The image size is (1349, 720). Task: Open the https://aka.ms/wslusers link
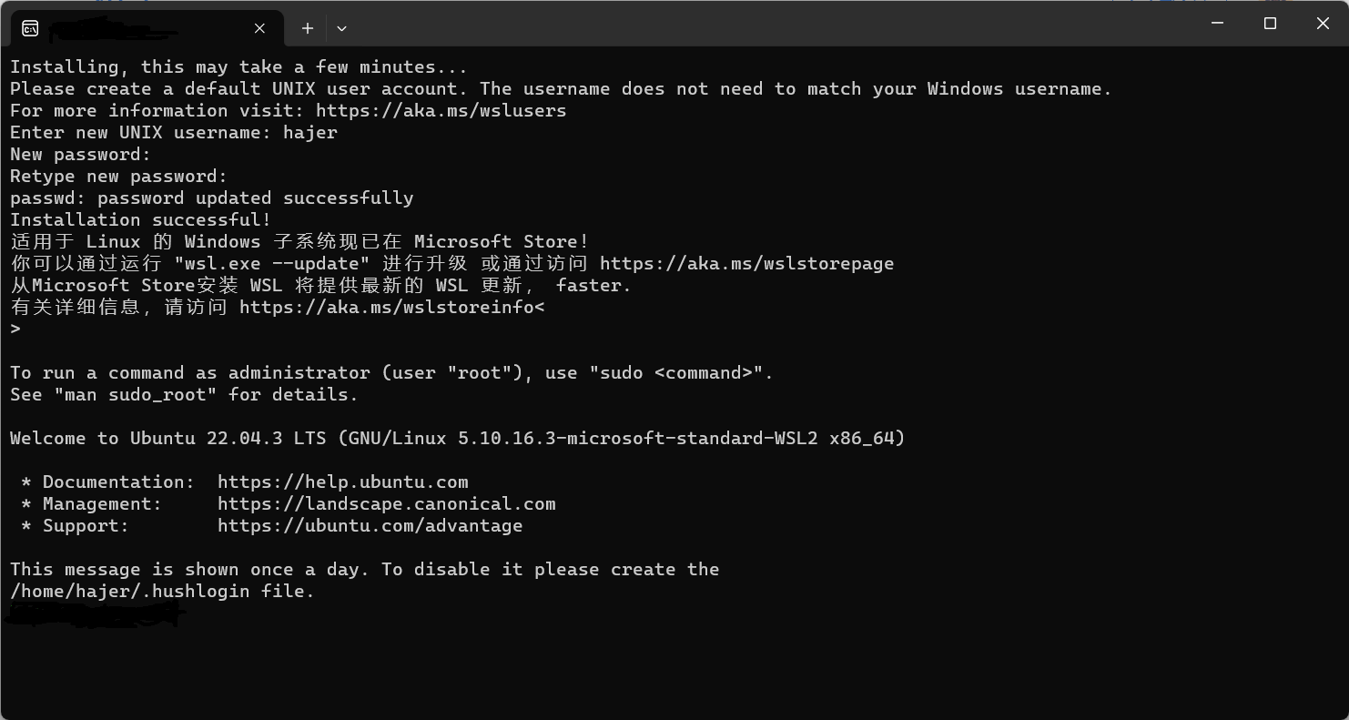[441, 110]
